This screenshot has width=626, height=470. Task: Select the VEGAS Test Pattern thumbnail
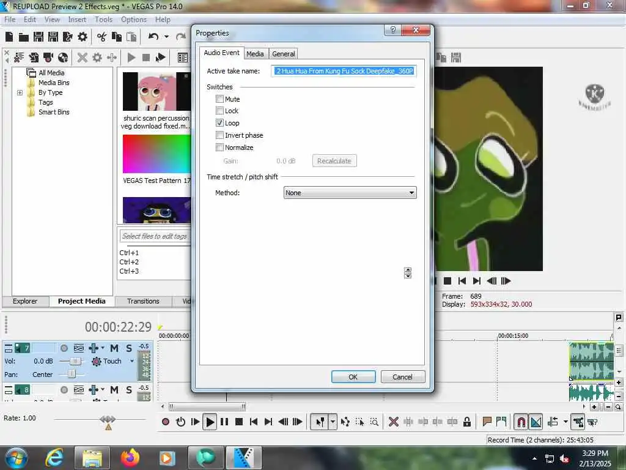pos(156,154)
